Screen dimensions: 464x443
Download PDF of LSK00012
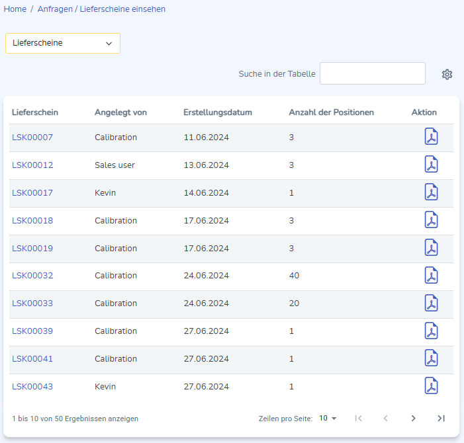[431, 165]
